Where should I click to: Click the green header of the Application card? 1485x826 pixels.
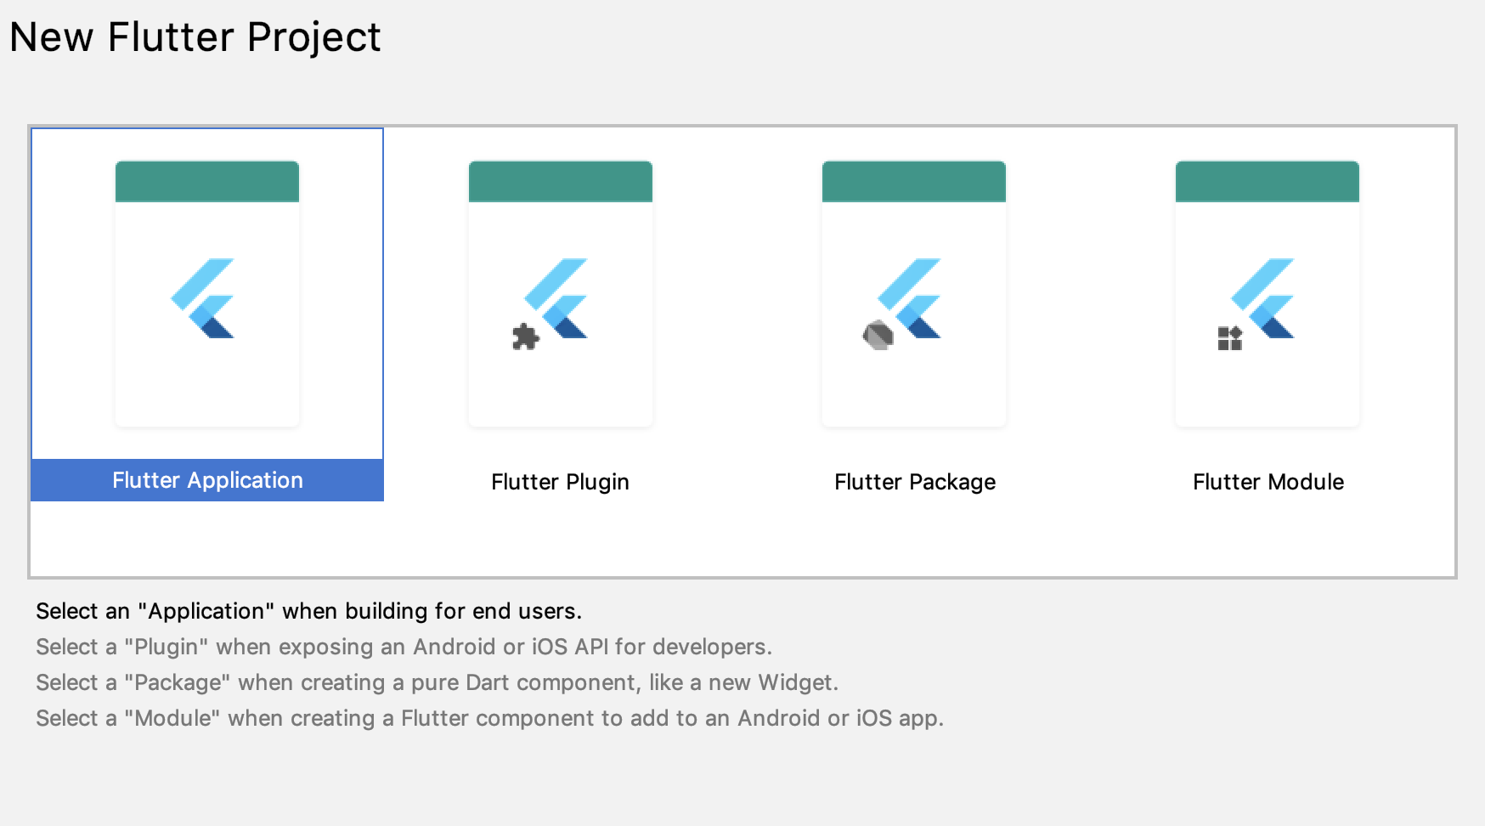(x=207, y=182)
